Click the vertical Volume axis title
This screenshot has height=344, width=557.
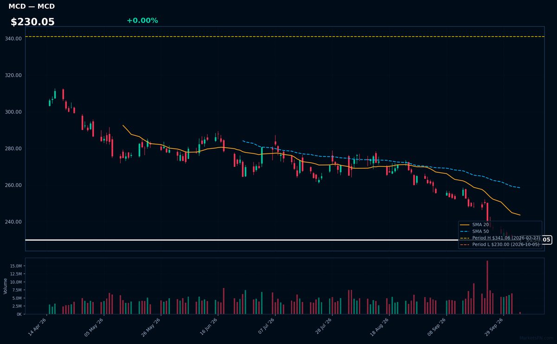click(6, 286)
